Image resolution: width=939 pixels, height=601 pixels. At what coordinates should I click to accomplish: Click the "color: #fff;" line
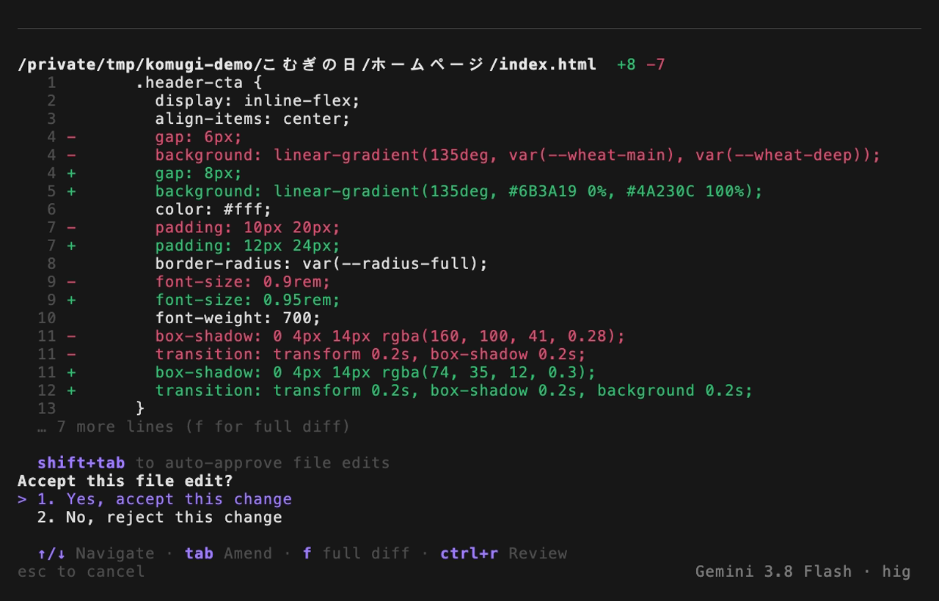213,210
